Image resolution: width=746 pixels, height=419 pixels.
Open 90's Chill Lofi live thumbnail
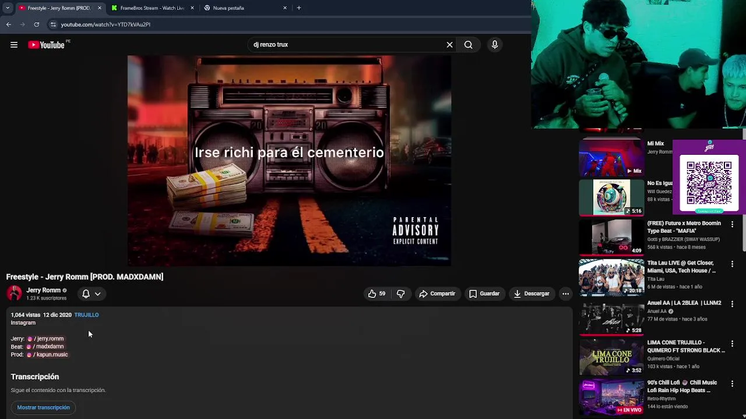point(611,396)
